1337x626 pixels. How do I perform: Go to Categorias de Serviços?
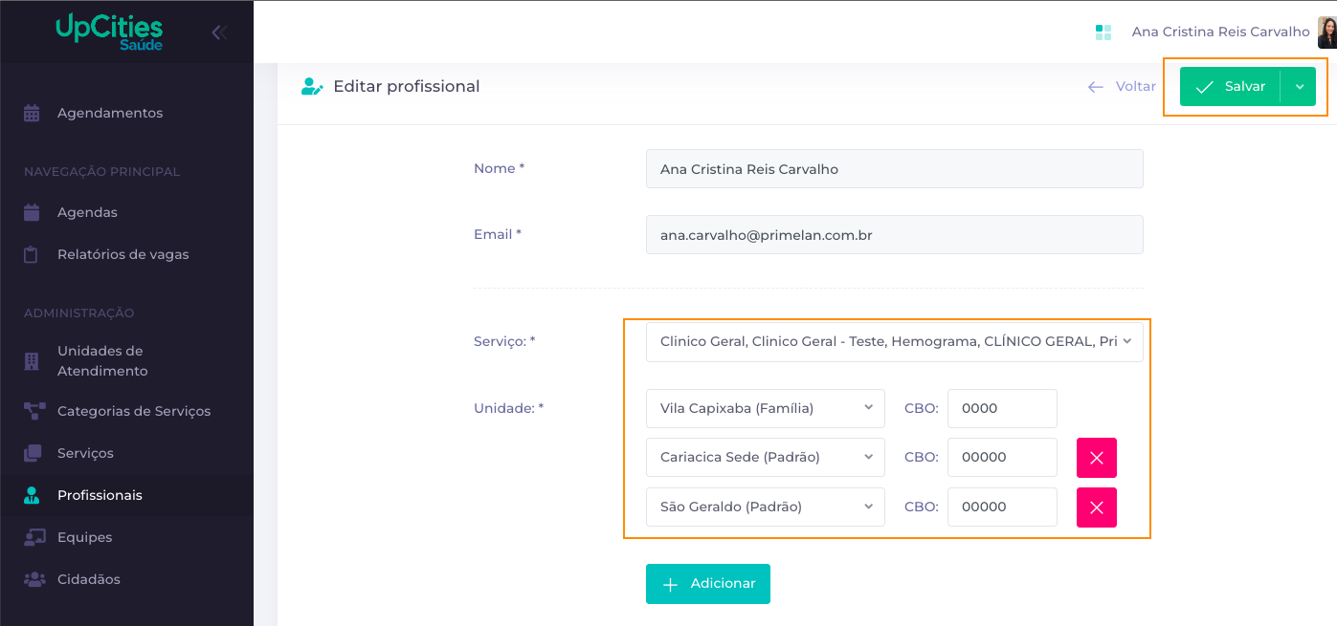[126, 411]
